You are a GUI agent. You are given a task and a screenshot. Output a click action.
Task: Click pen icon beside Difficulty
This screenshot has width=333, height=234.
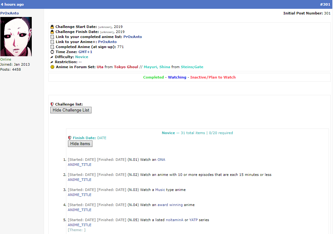click(52, 57)
